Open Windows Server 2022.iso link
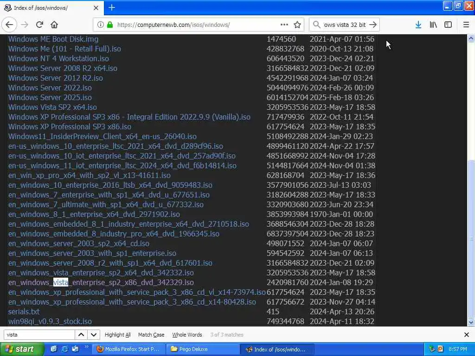 click(50, 88)
